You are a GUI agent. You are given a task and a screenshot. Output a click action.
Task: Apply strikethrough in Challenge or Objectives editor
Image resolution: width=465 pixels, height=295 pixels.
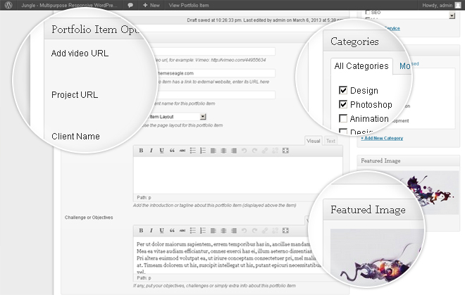[182, 230]
